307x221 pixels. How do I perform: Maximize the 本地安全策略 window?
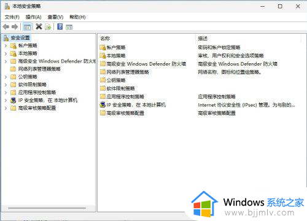(280, 6)
